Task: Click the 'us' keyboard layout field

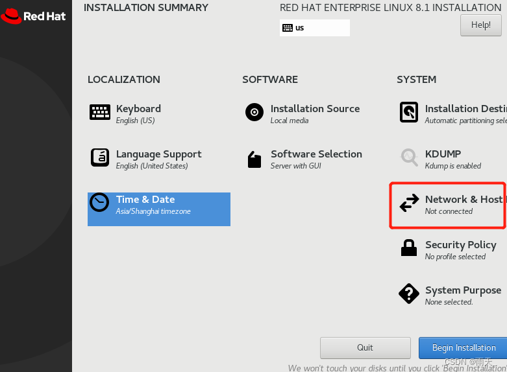Action: tap(315, 28)
